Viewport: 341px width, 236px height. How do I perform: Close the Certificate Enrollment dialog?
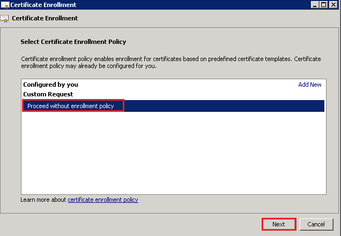click(x=335, y=5)
